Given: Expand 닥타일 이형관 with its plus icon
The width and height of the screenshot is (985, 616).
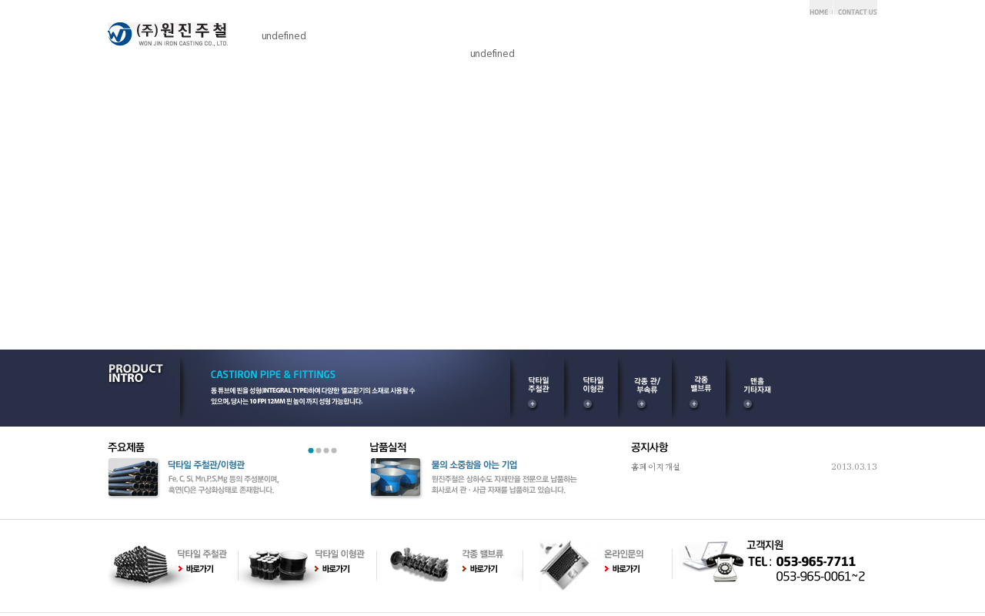Looking at the screenshot, I should coord(588,404).
